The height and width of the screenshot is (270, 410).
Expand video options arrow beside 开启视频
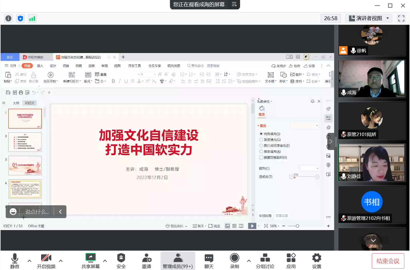(61, 261)
